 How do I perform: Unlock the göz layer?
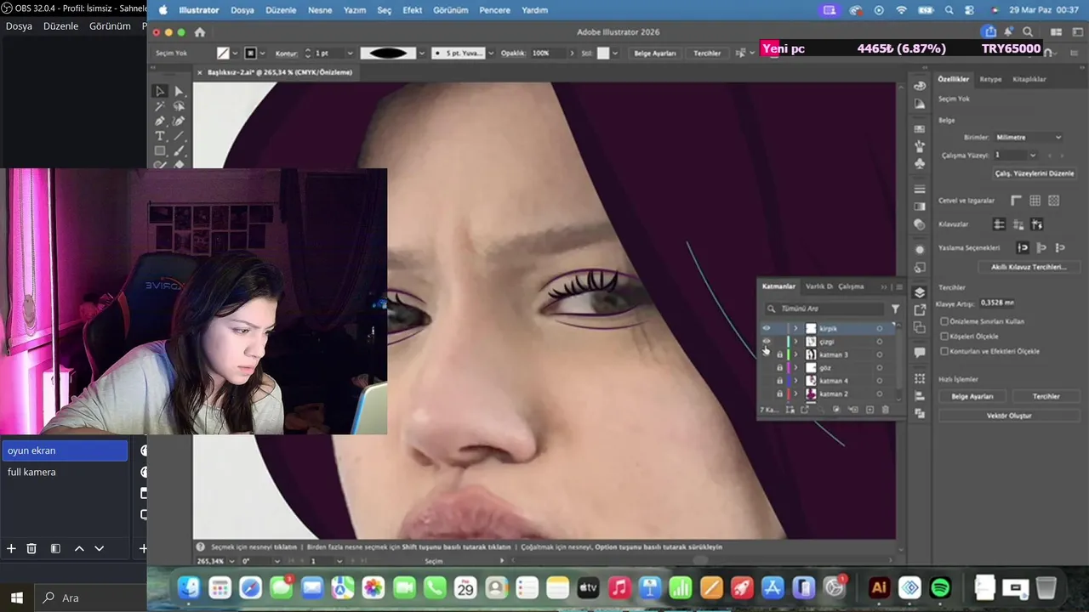[x=779, y=368]
